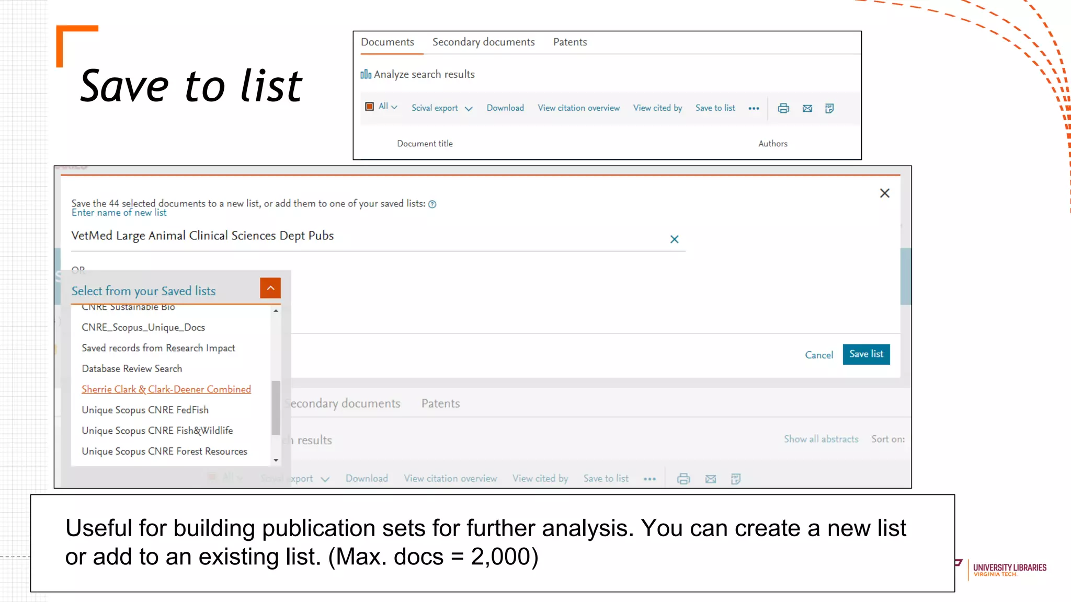Open the dimmed three-dots menu in lower toolbar

tap(650, 479)
